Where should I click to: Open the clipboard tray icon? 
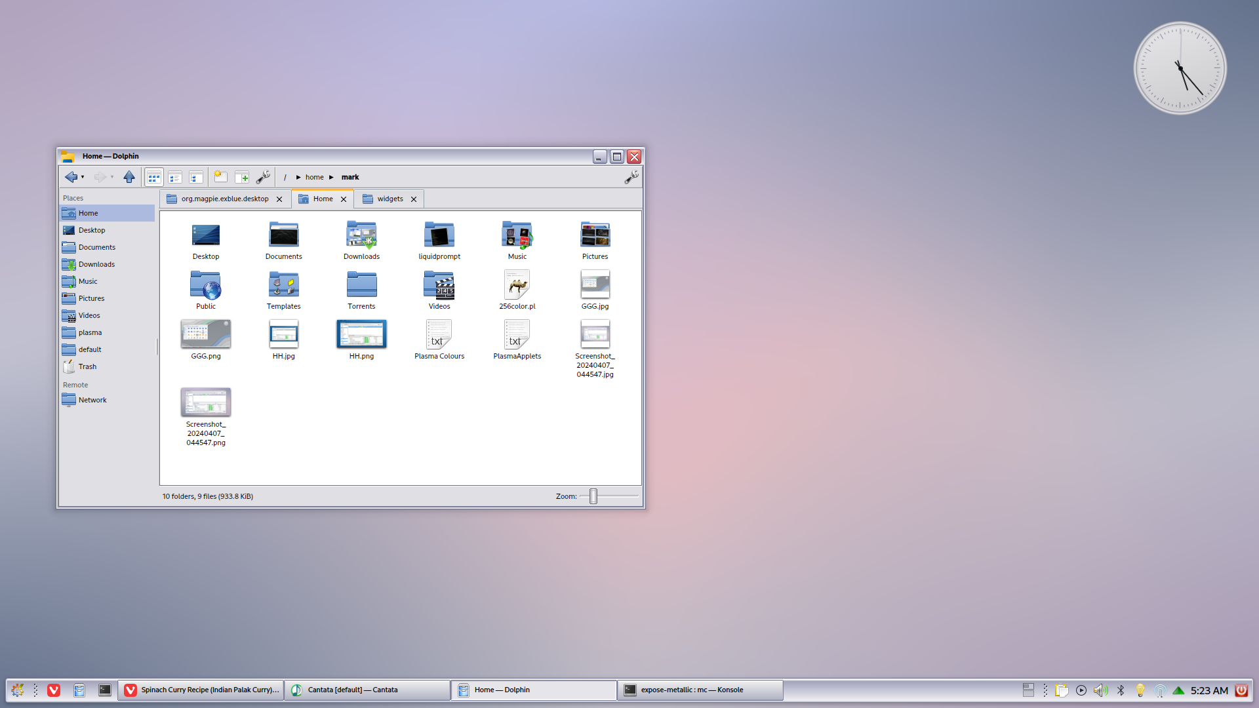tap(1062, 690)
